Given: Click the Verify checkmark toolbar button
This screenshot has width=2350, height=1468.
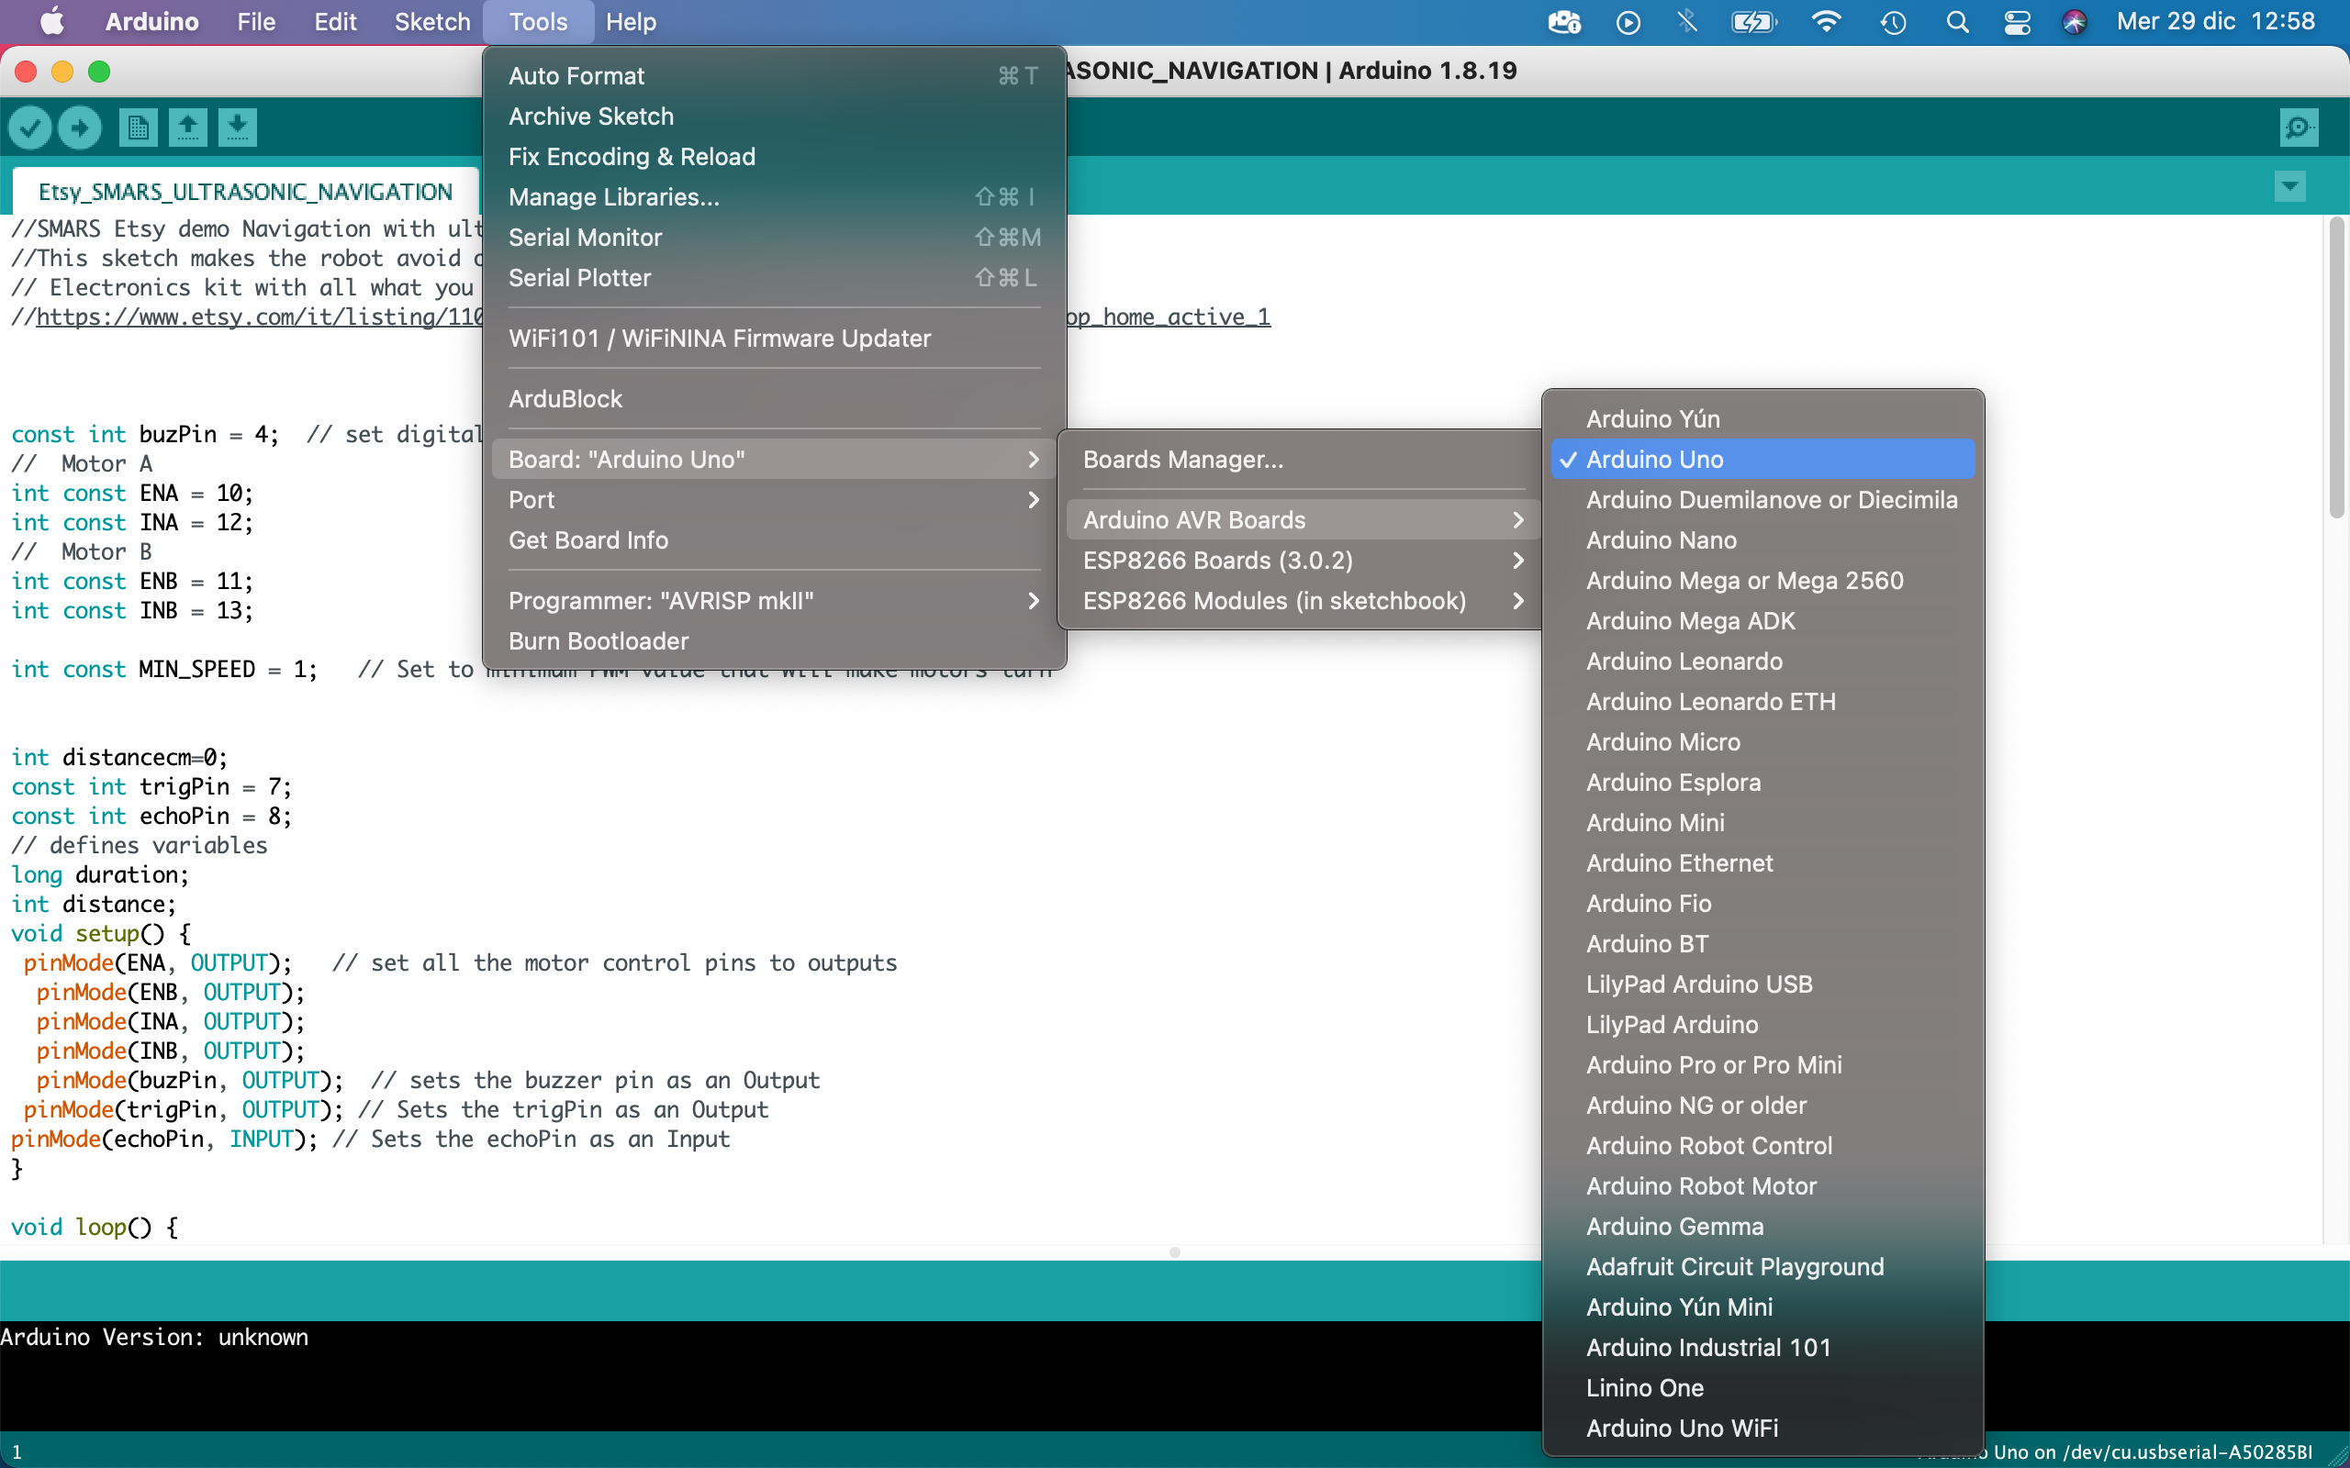Looking at the screenshot, I should (x=30, y=128).
